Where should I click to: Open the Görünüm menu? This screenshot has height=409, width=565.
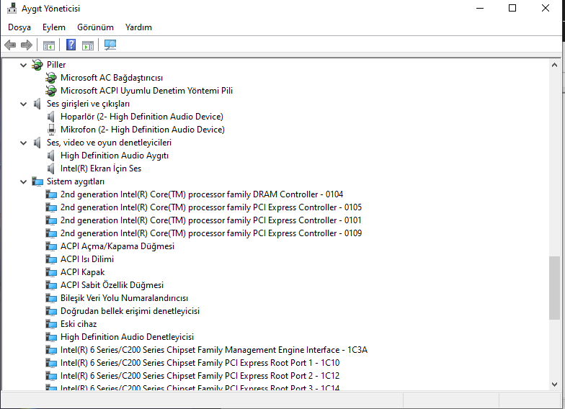click(95, 27)
